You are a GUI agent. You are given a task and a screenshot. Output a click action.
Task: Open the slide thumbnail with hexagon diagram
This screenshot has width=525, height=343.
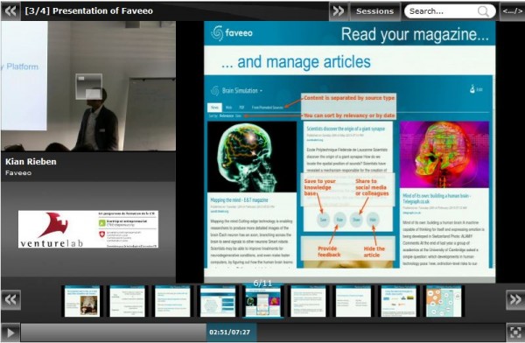click(218, 301)
